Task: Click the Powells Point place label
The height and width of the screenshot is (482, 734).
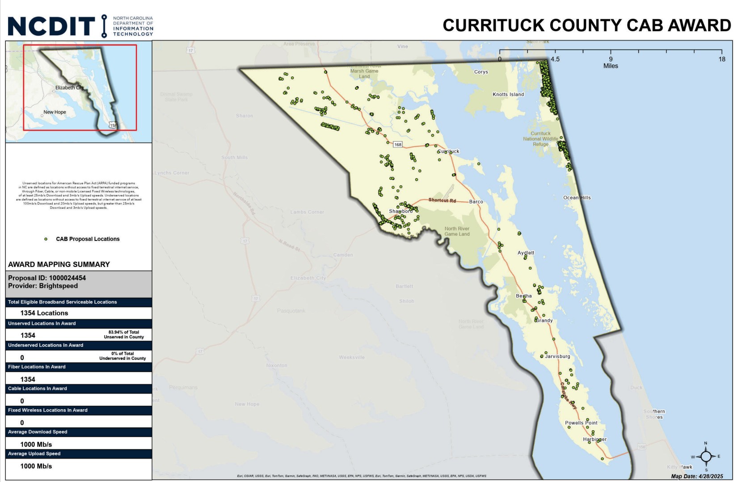Action: 581,423
